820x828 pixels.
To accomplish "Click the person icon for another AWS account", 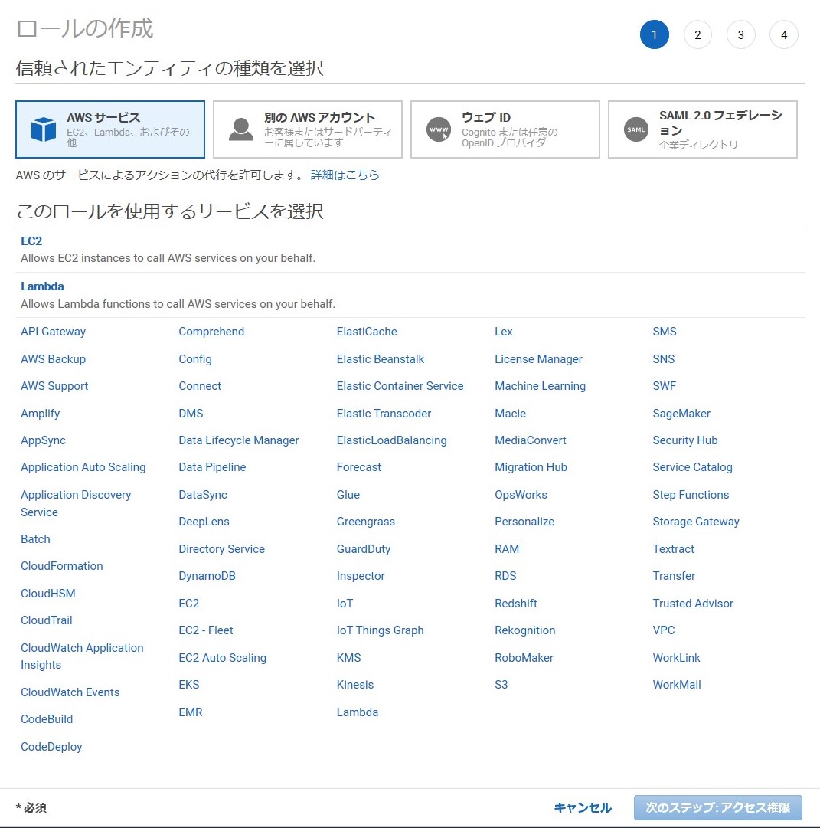I will coord(240,129).
